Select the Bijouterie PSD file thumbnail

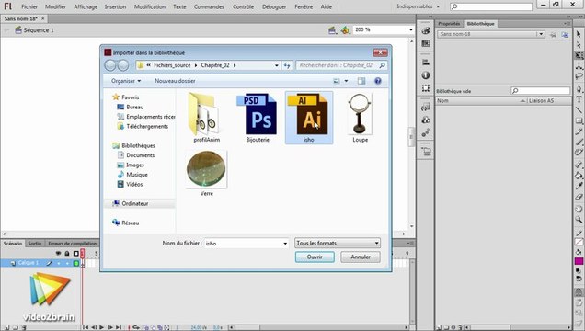pos(258,119)
